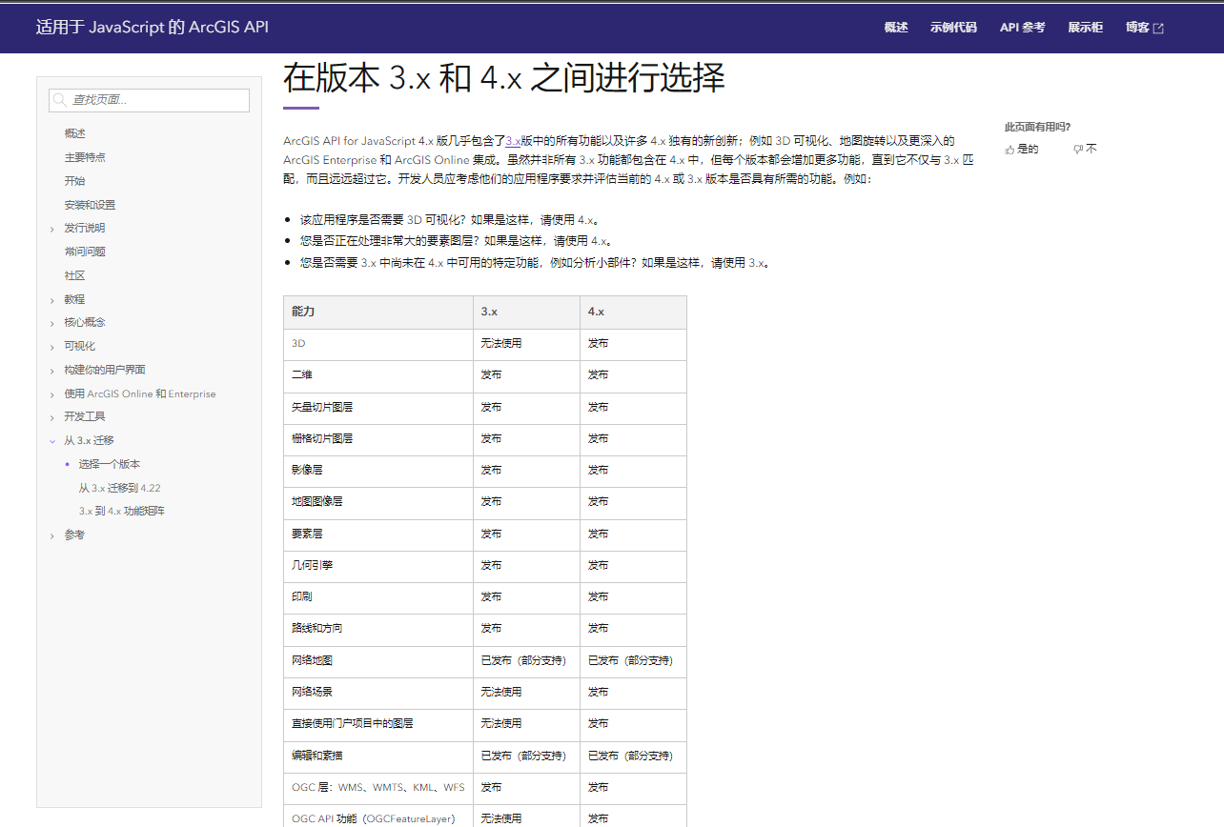
Task: Open the 示例代码 navigation item
Action: pyautogui.click(x=953, y=28)
